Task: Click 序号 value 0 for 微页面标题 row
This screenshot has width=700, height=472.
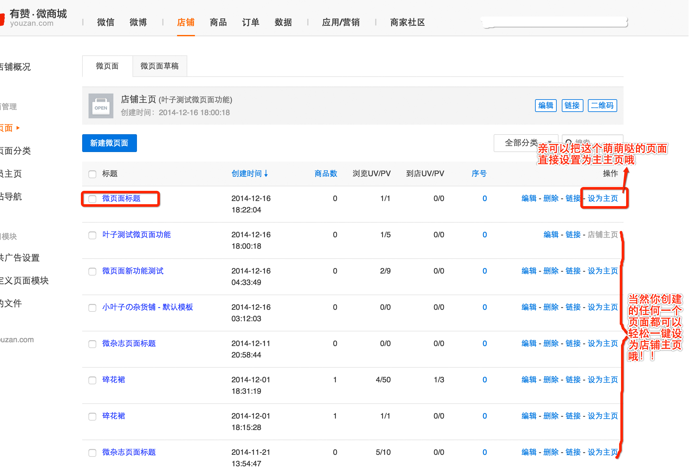Action: (485, 198)
